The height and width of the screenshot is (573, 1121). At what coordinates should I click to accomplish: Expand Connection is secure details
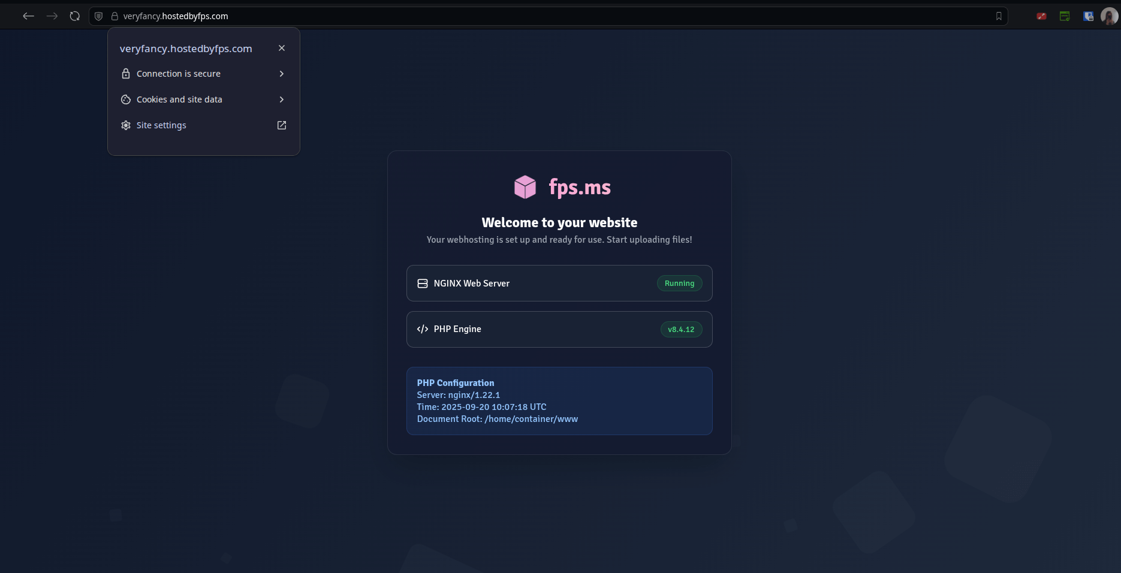[281, 73]
